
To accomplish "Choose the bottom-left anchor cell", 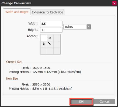I will (x=44, y=51).
